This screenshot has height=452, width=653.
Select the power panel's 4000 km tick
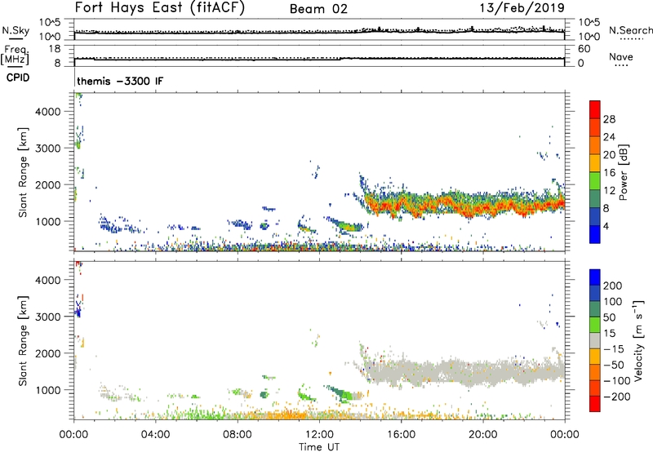[x=48, y=112]
